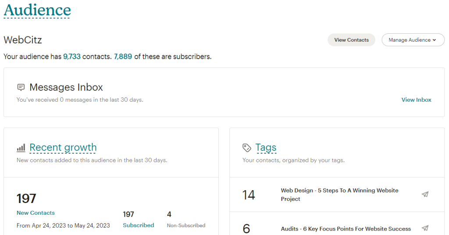The width and height of the screenshot is (449, 235).
Task: Send campaign to Web Design tag via paper plane icon
Action: 425,194
